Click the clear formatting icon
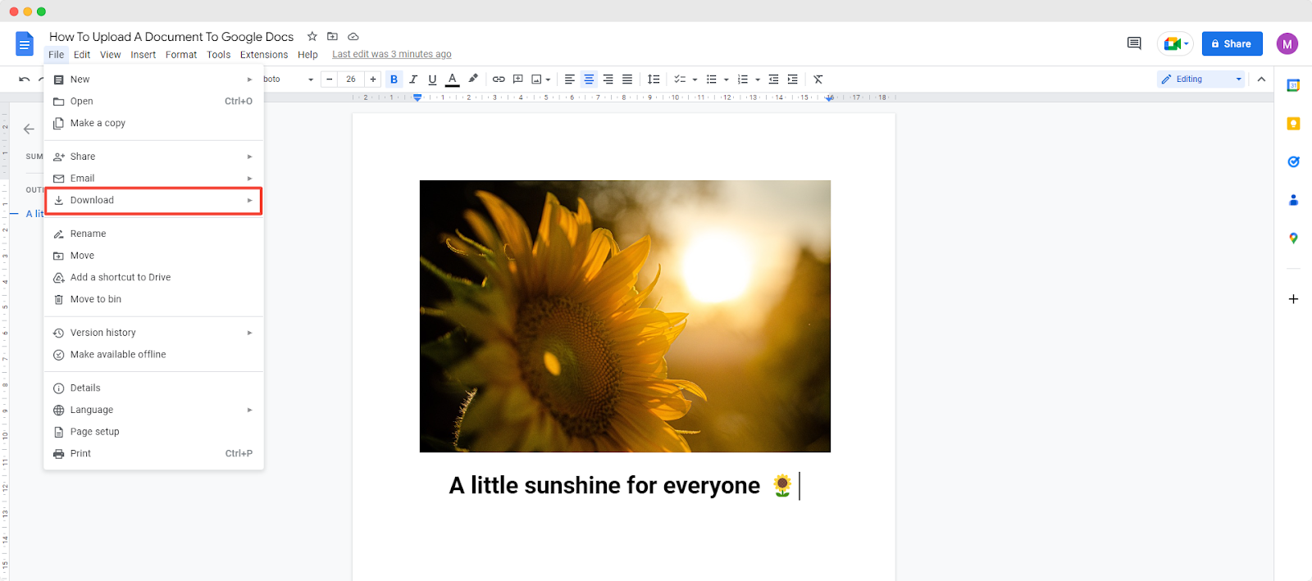The width and height of the screenshot is (1312, 581). (818, 79)
